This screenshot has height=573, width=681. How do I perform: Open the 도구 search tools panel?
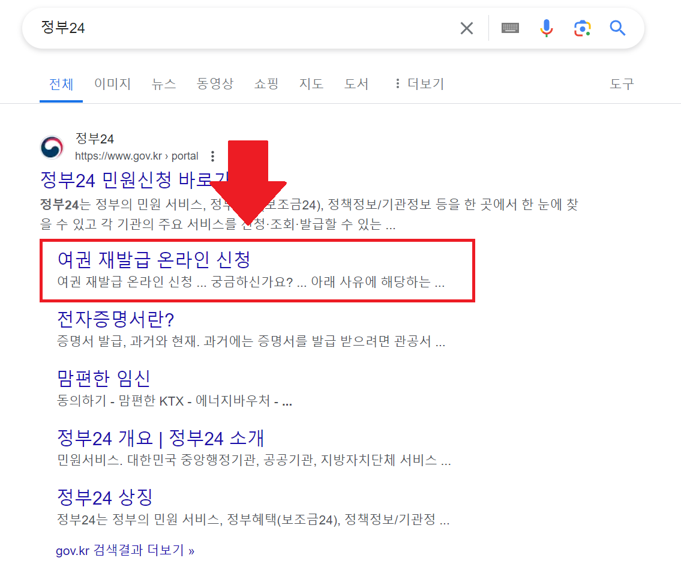[x=621, y=83]
